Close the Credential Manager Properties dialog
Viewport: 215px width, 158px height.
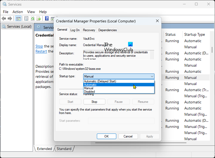[x=157, y=21]
